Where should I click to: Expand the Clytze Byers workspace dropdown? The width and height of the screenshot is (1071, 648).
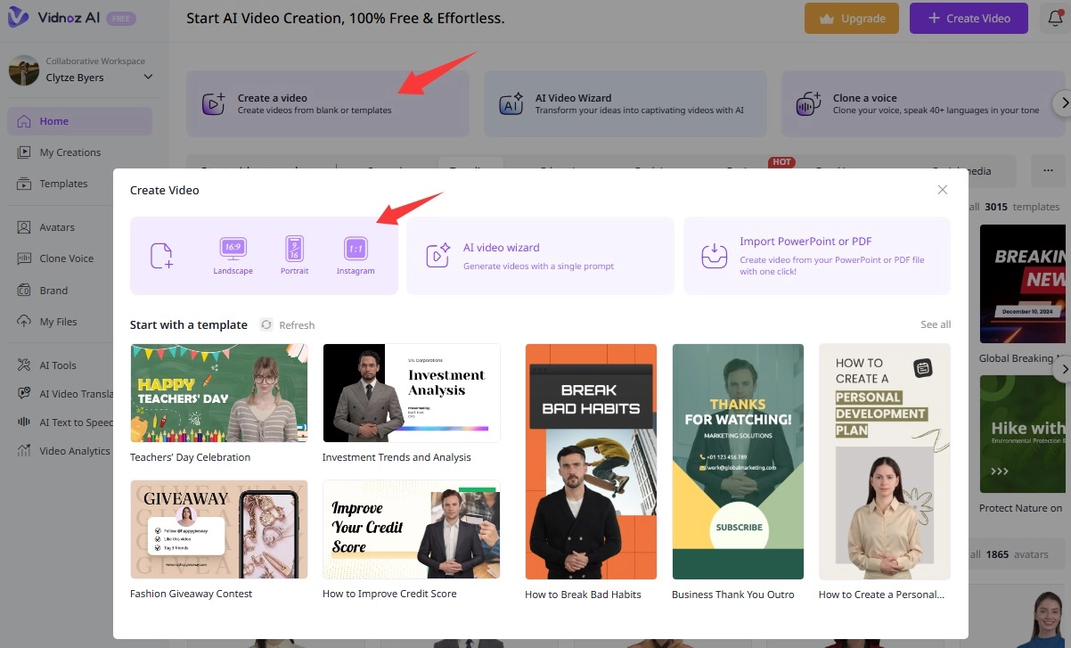tap(82, 77)
